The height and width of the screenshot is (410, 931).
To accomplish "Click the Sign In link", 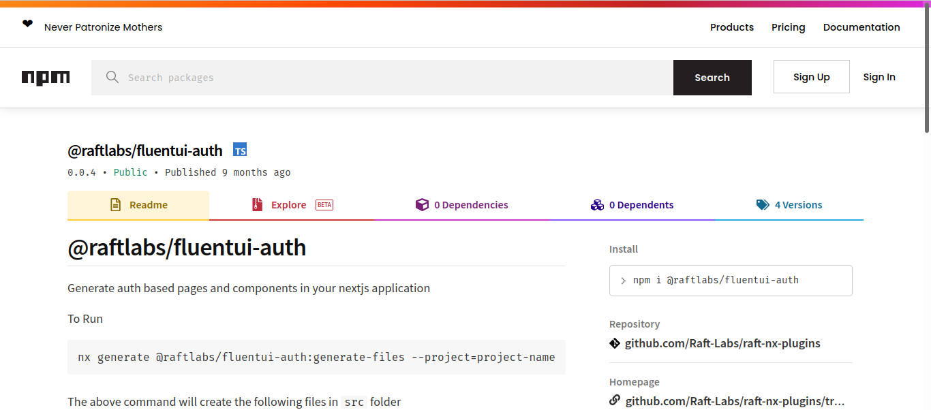I will click(879, 77).
